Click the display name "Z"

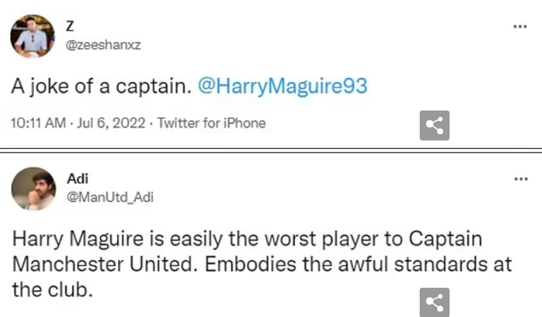click(70, 27)
